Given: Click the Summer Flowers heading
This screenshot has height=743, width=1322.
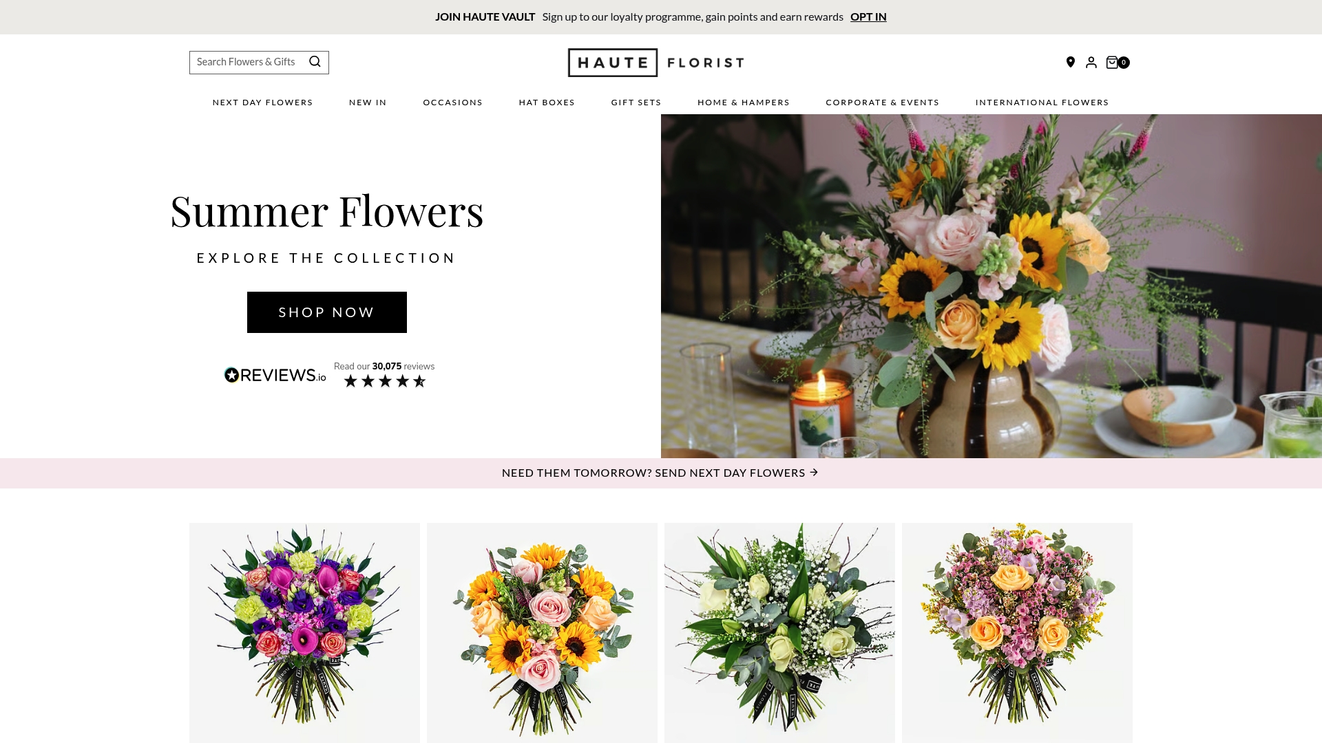Looking at the screenshot, I should coord(327,211).
